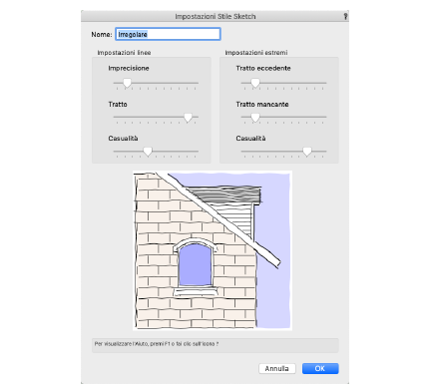This screenshot has height=389, width=432.
Task: Click the Casualità slider thumb under Impostazioni estremi
Action: point(307,152)
